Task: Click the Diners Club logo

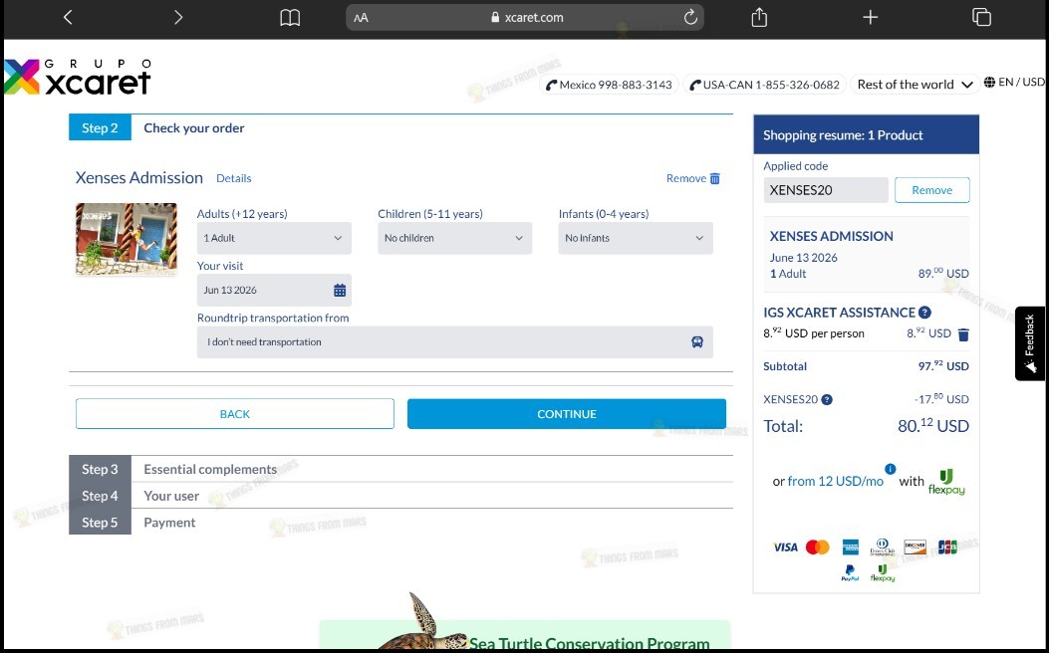Action: (x=883, y=547)
